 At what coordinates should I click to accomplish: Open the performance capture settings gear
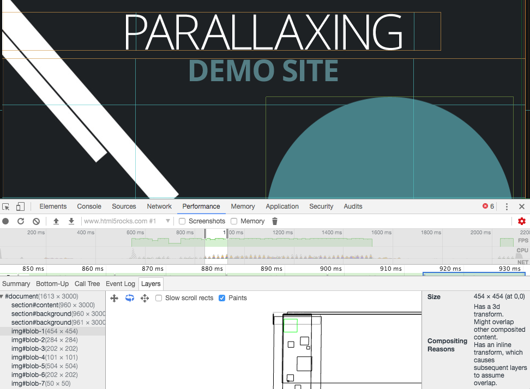(521, 221)
